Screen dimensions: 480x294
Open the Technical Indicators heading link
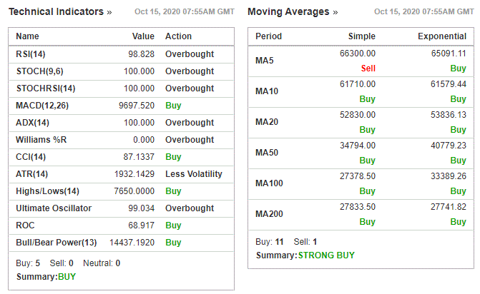coord(60,11)
